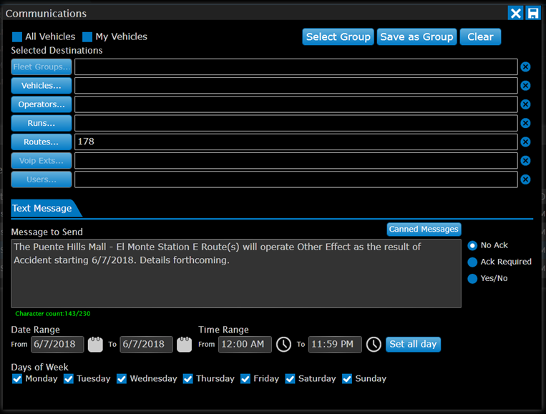The height and width of the screenshot is (414, 546).
Task: Click the save icon in title bar
Action: tap(533, 13)
